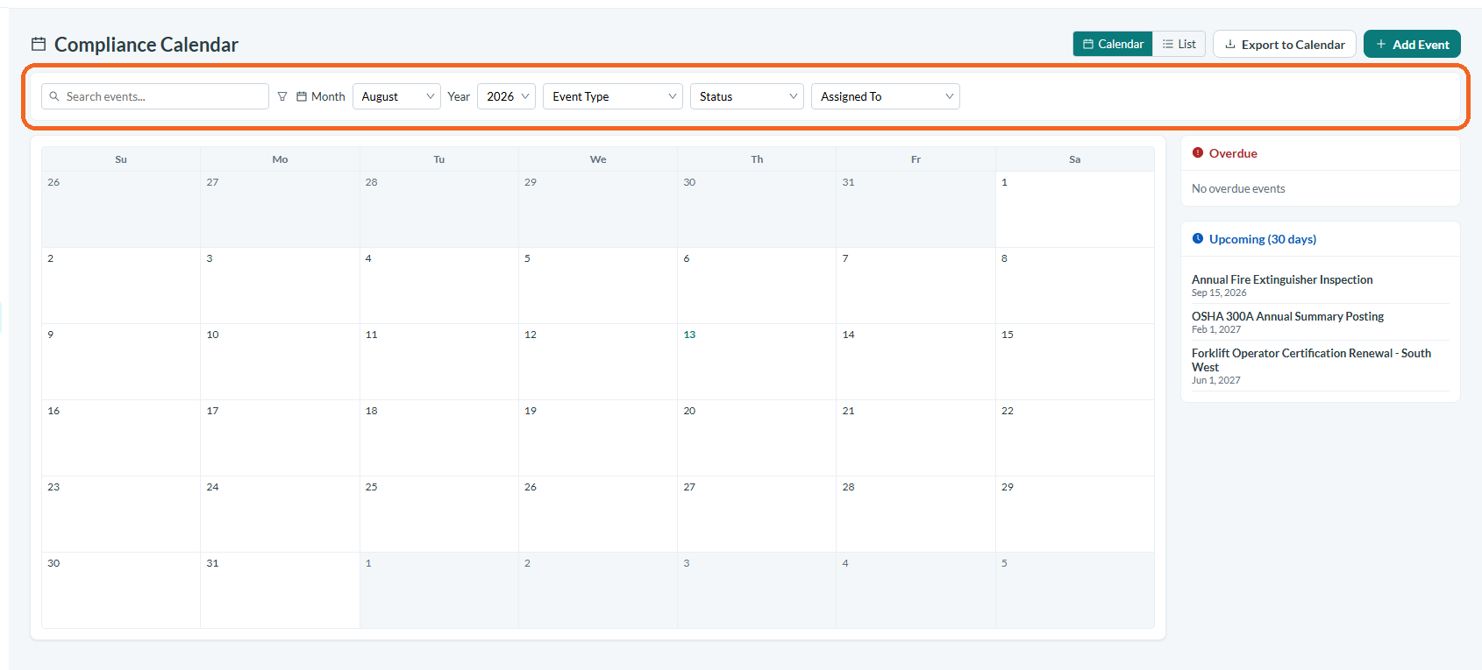Select day 21 in the calendar grid

[x=916, y=438]
